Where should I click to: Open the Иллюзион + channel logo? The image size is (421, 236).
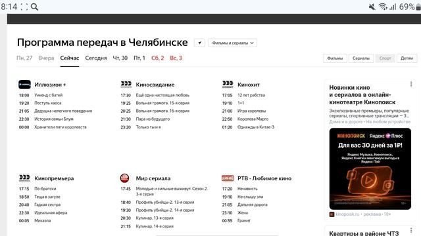[x=24, y=85]
